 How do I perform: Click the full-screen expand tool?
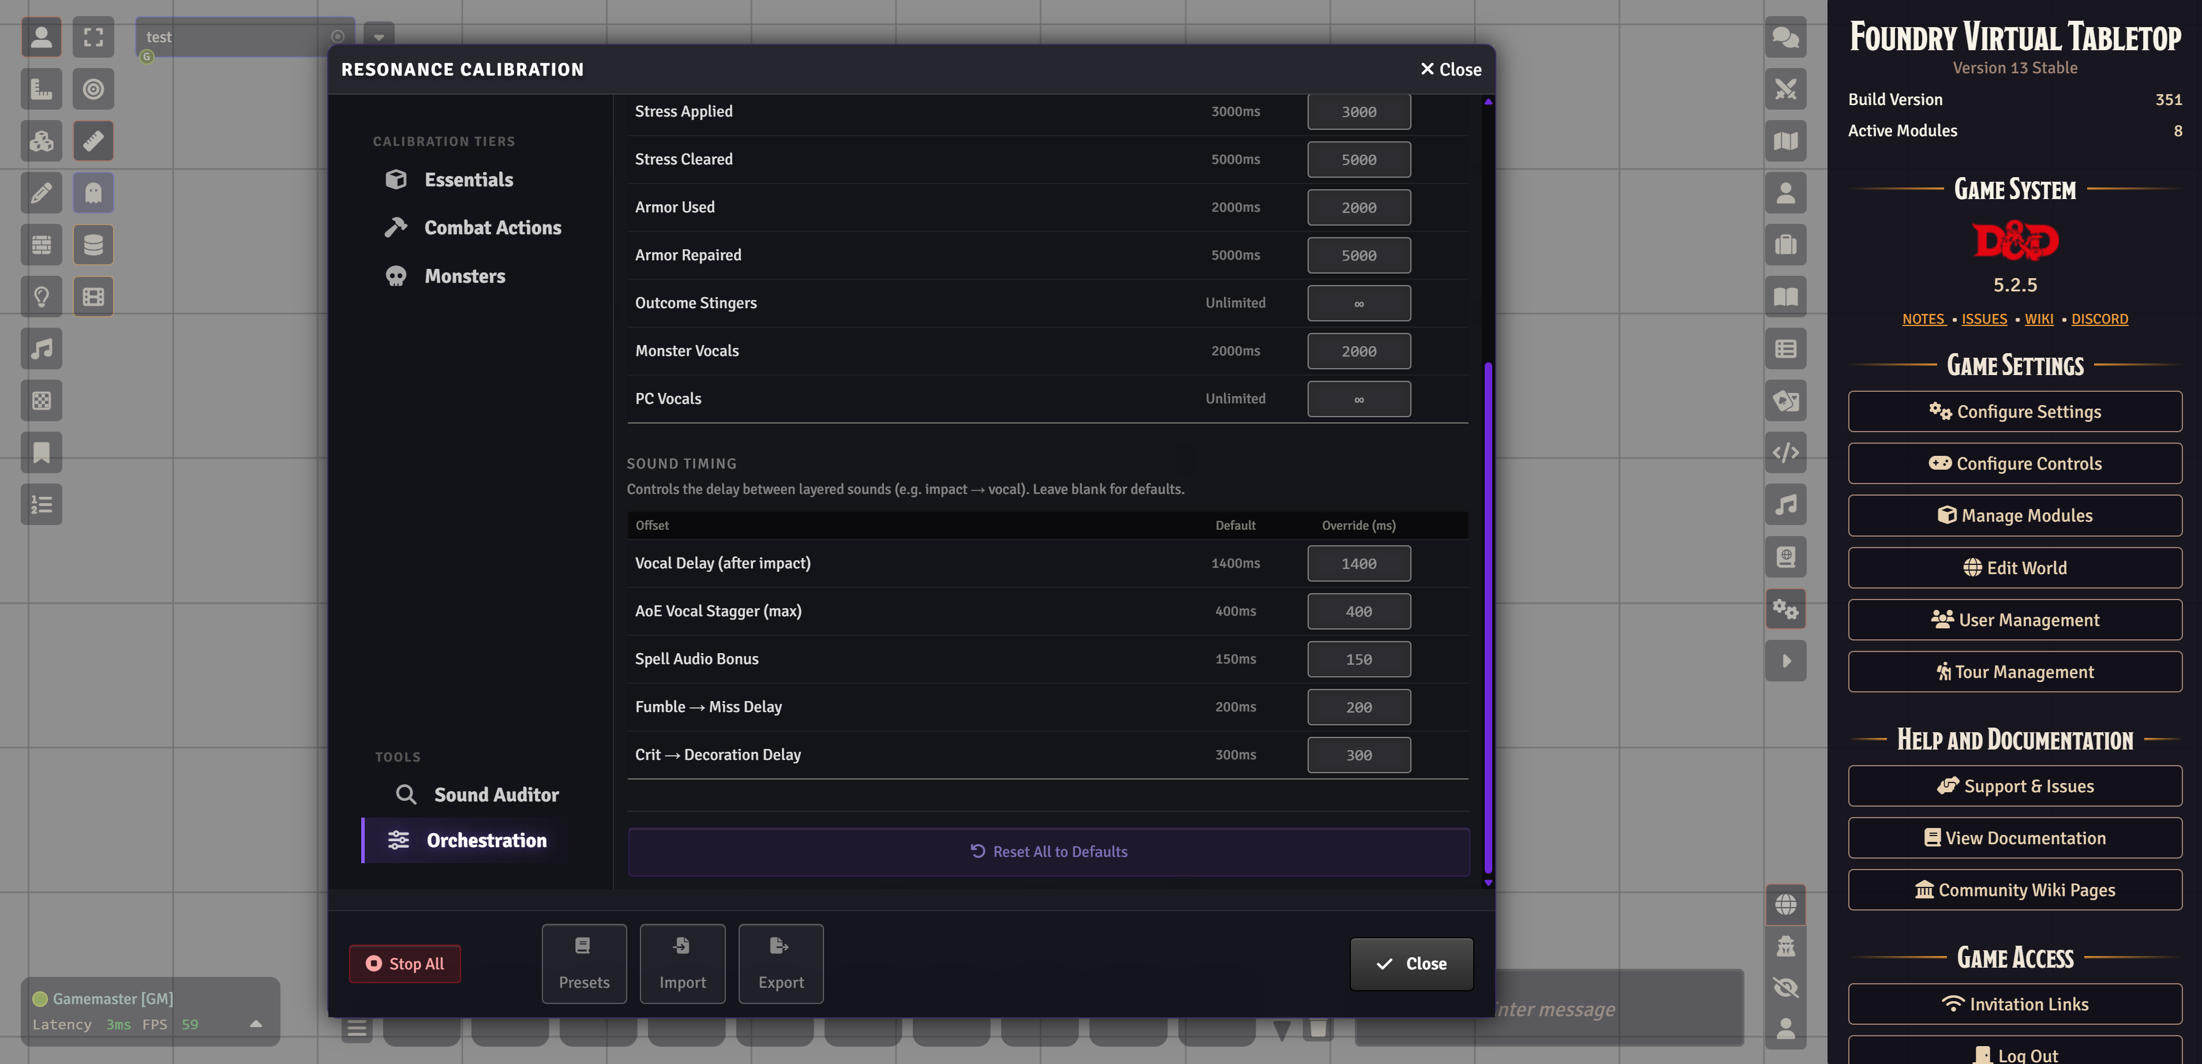pyautogui.click(x=93, y=37)
